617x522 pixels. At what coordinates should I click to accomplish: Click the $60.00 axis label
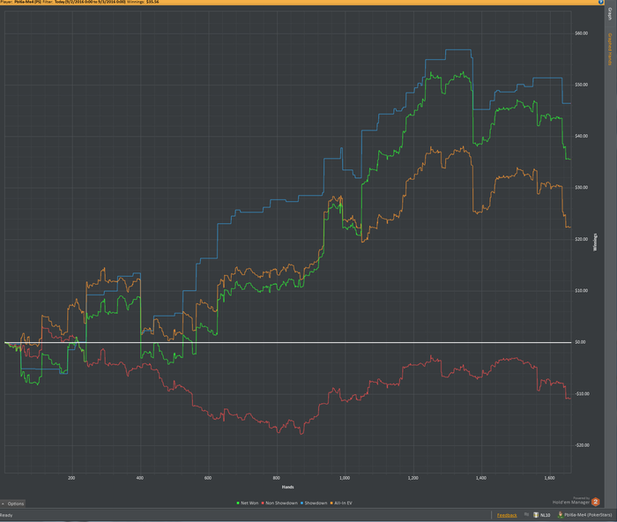click(581, 34)
